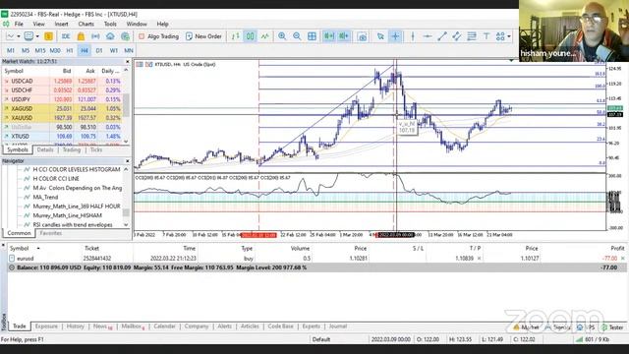This screenshot has width=629, height=354.
Task: Select the W1 timeframe
Action: point(114,50)
